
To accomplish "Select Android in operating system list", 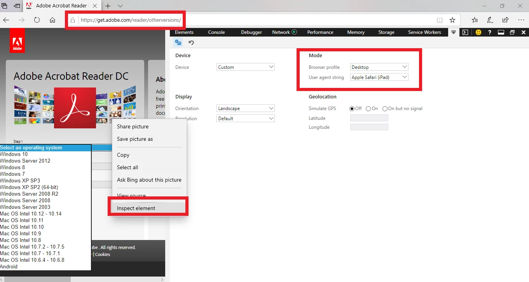I will pyautogui.click(x=45, y=267).
